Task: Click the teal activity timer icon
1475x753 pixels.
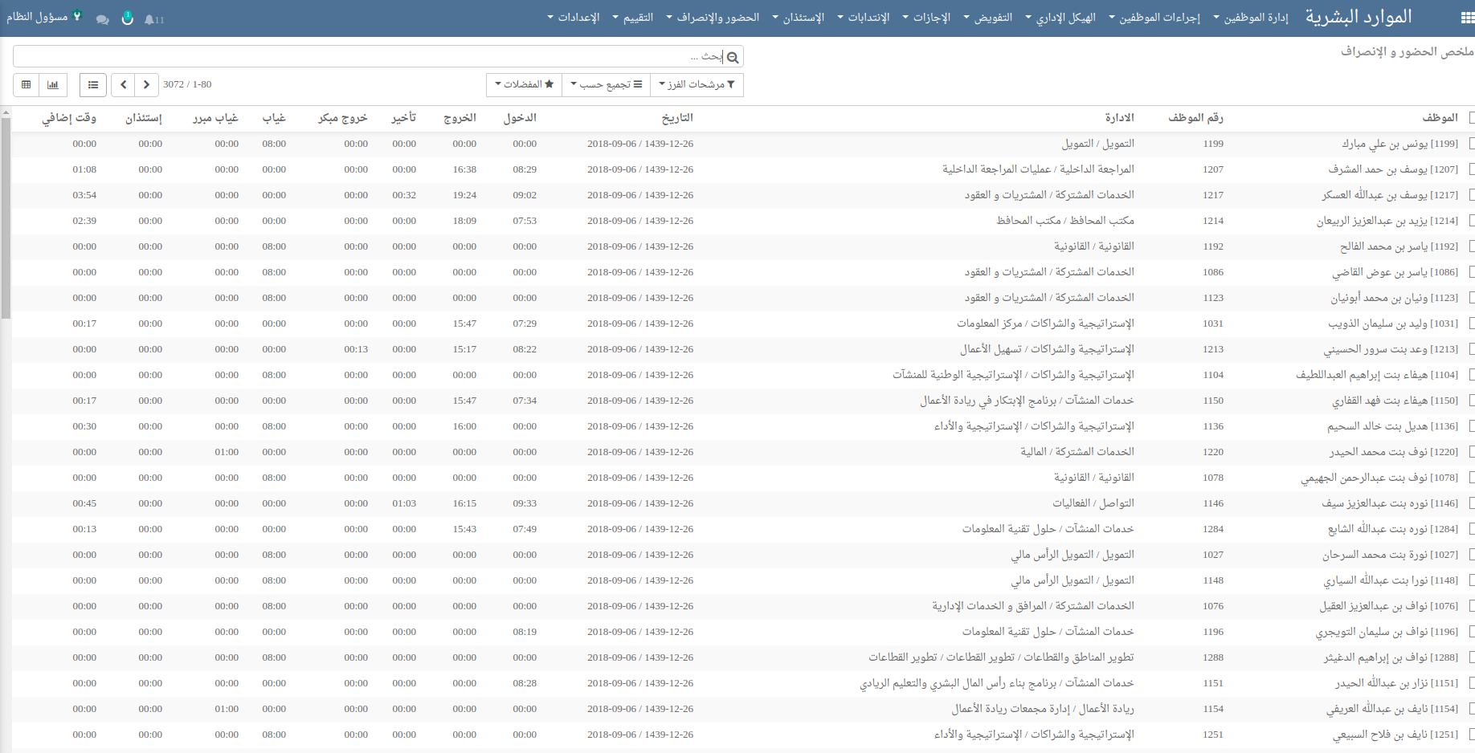Action: click(x=127, y=18)
